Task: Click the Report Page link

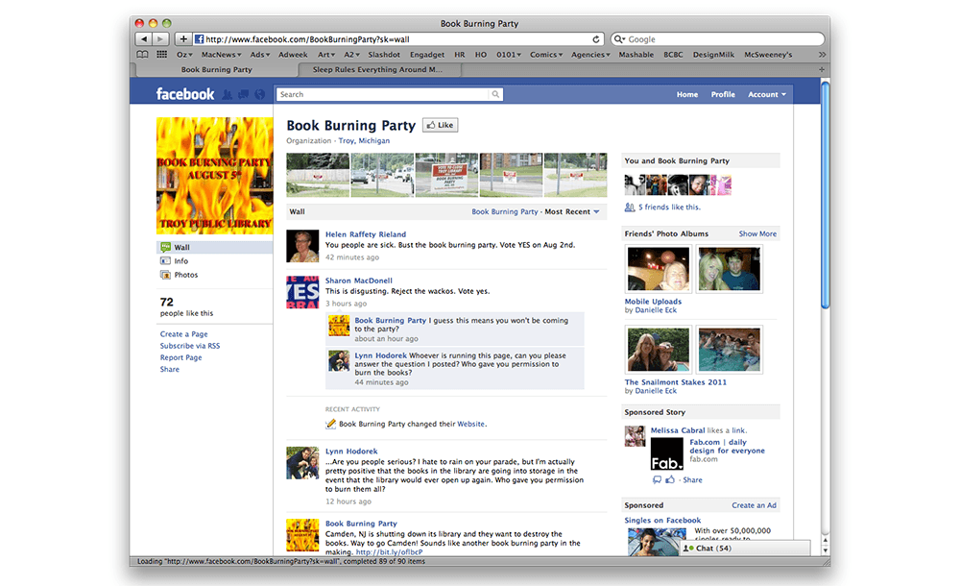Action: point(180,357)
